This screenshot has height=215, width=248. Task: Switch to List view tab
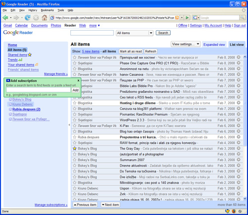pyautogui.click(x=237, y=44)
